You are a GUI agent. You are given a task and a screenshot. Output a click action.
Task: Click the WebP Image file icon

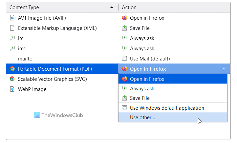(12, 89)
